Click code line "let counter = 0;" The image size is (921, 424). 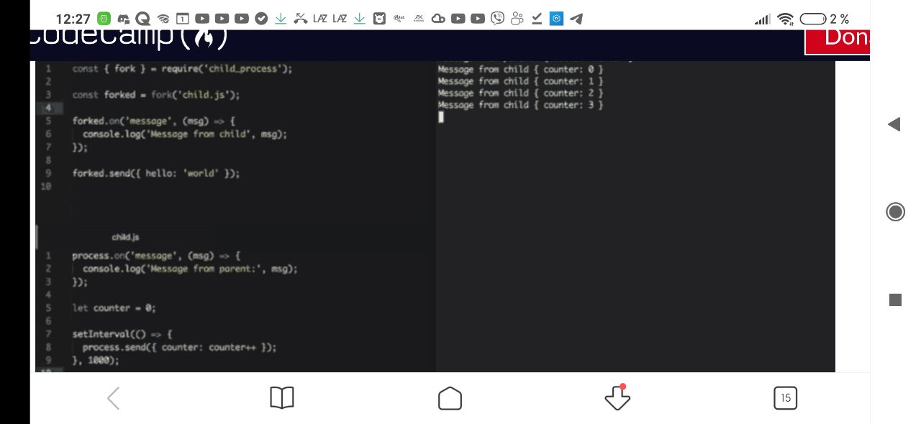click(x=114, y=308)
